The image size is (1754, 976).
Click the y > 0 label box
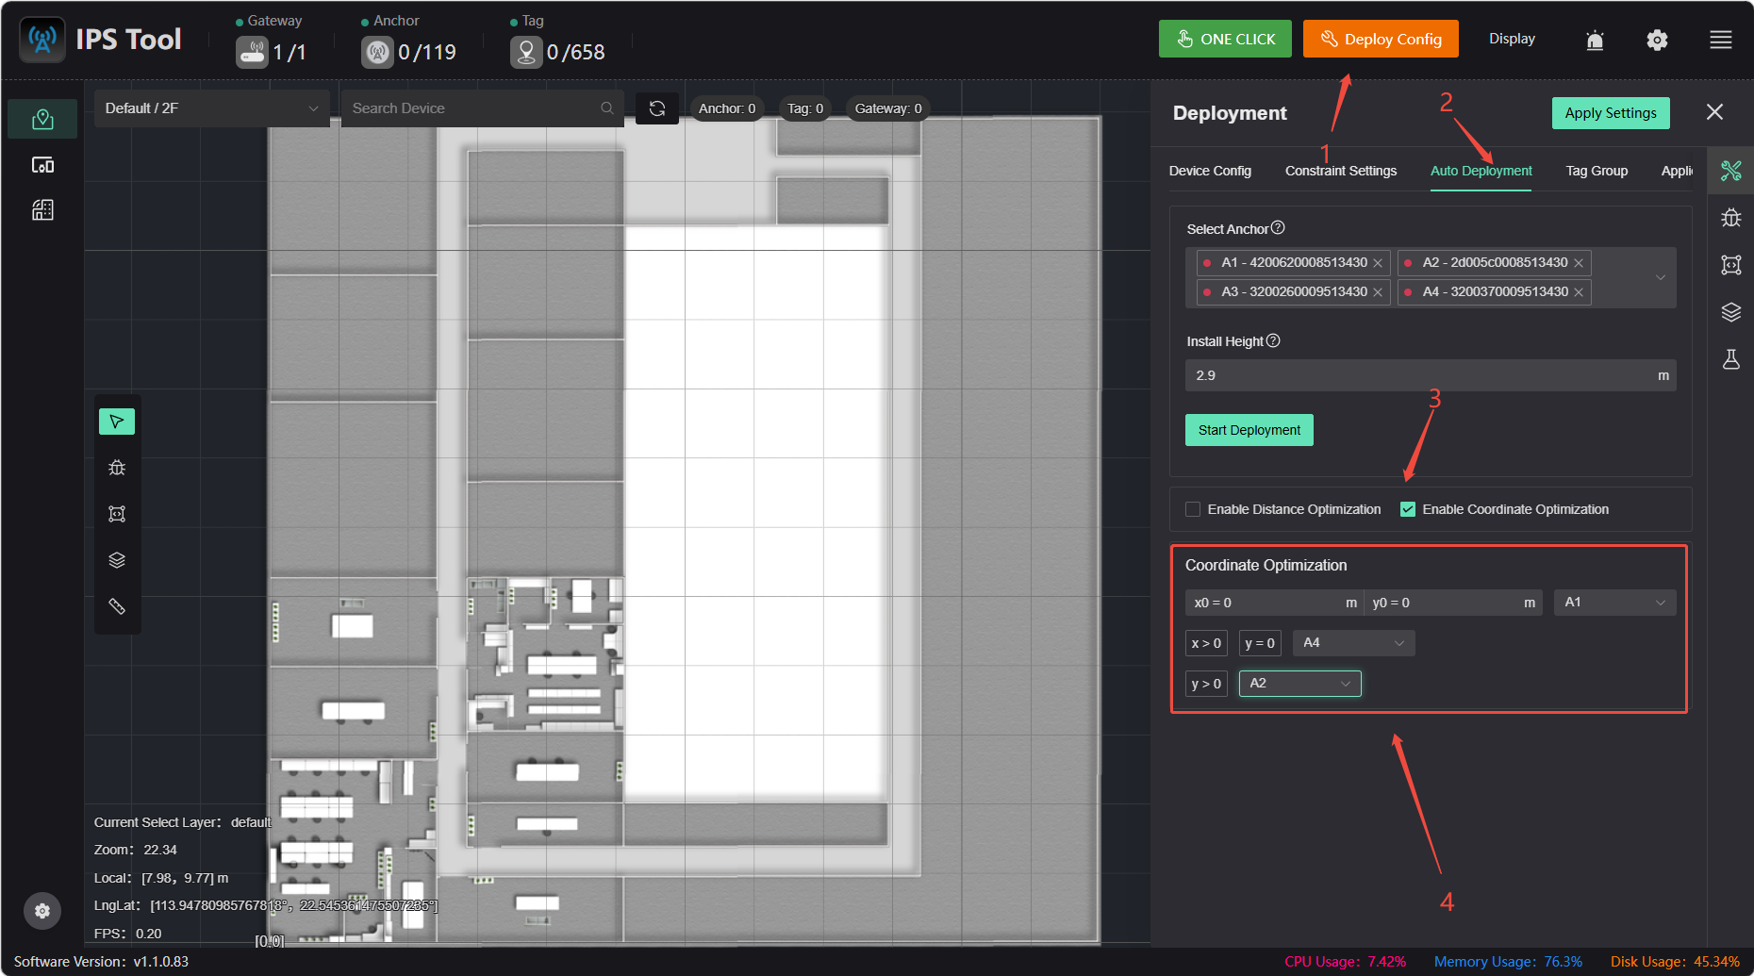click(1206, 684)
